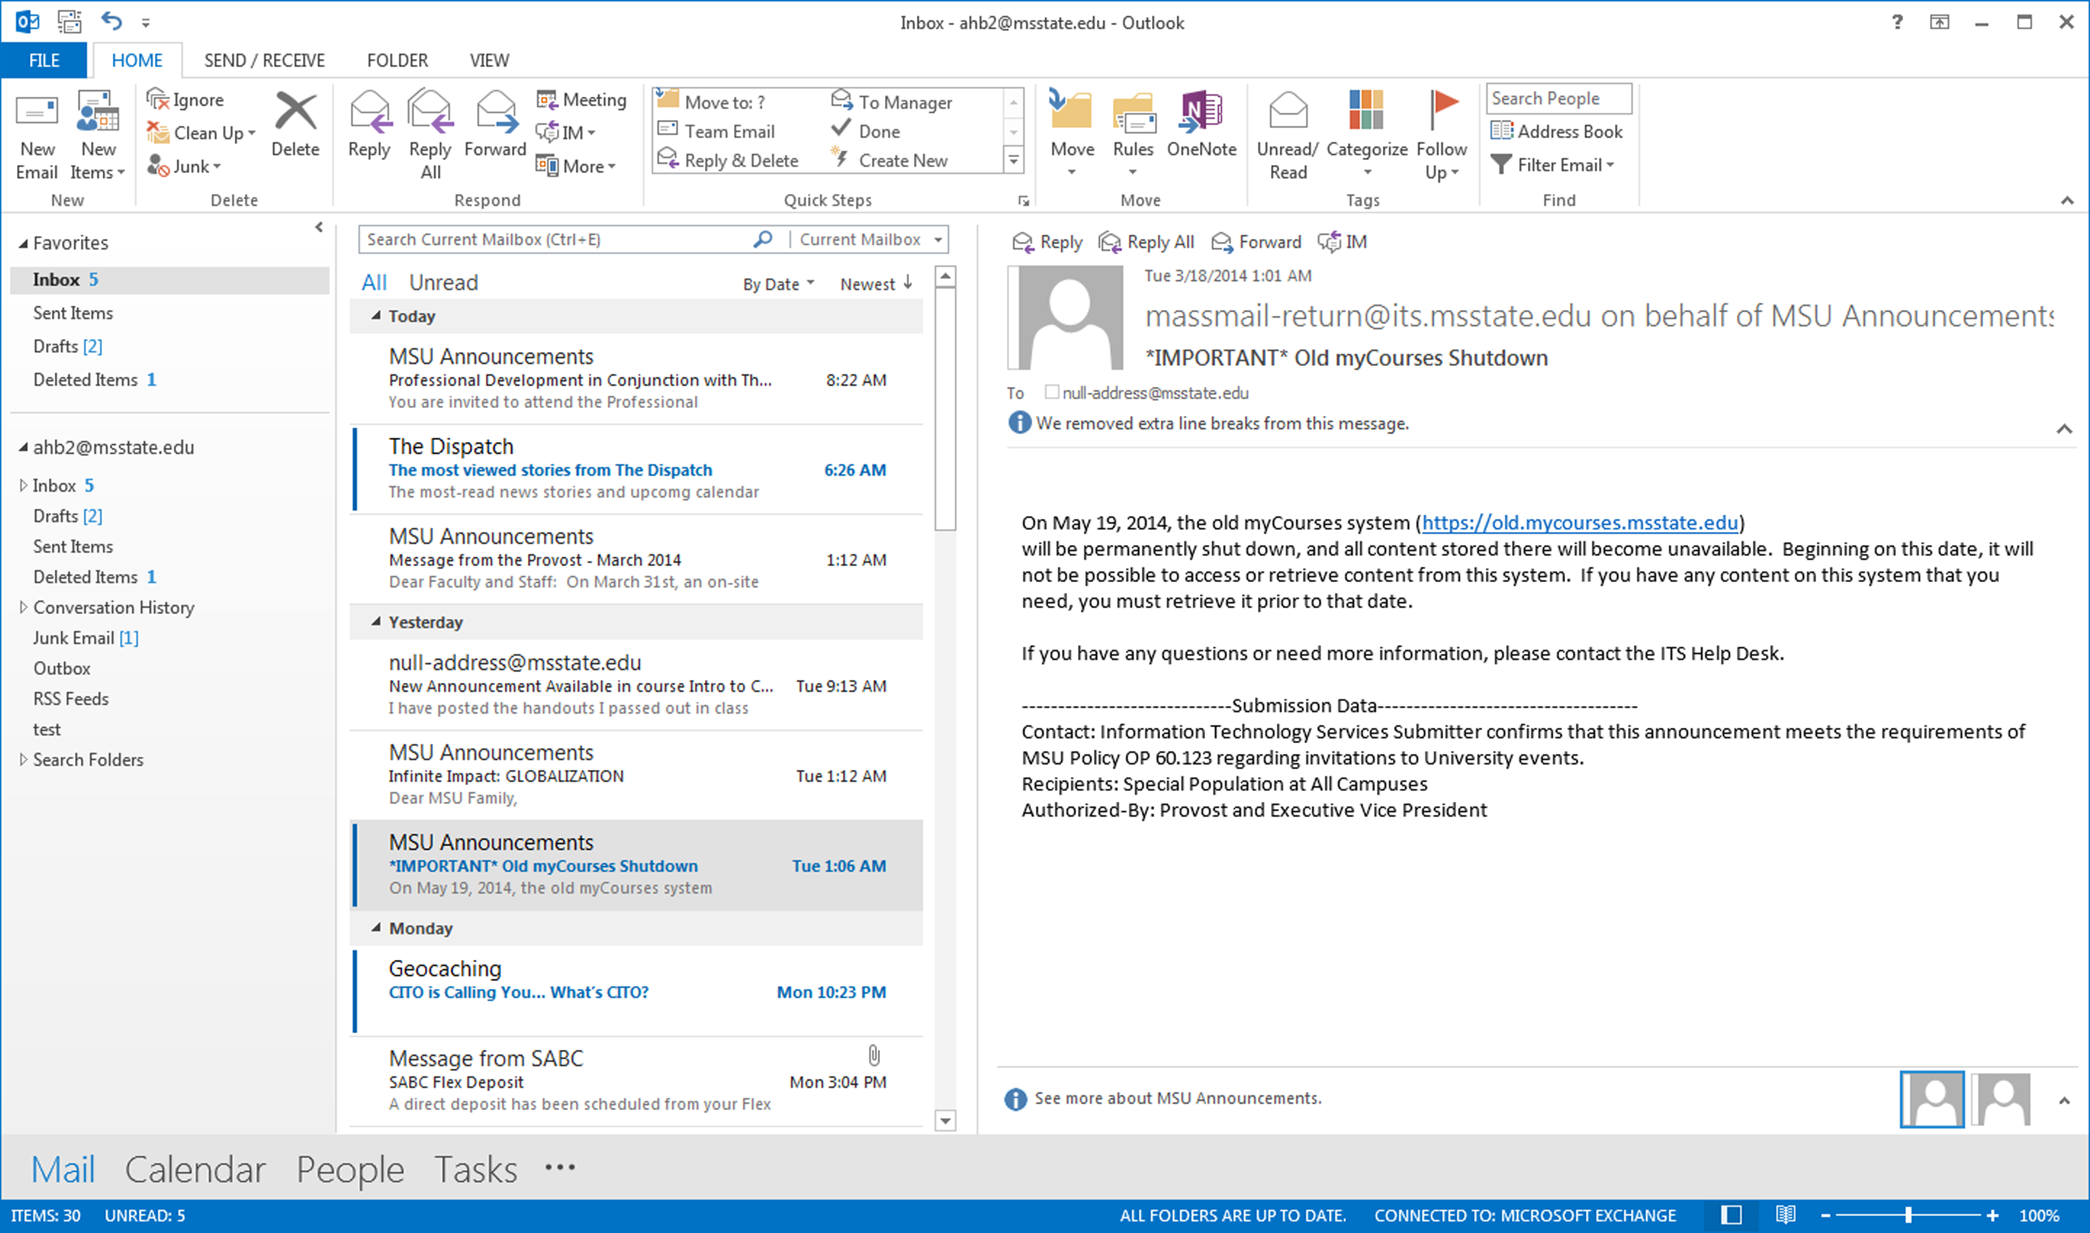Viewport: 2090px width, 1233px height.
Task: Open the By Date arrangement dropdown
Action: point(779,284)
